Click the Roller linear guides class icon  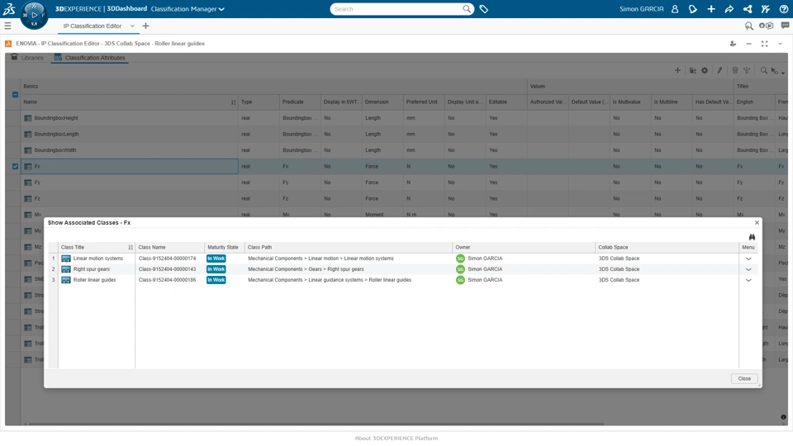pos(66,280)
